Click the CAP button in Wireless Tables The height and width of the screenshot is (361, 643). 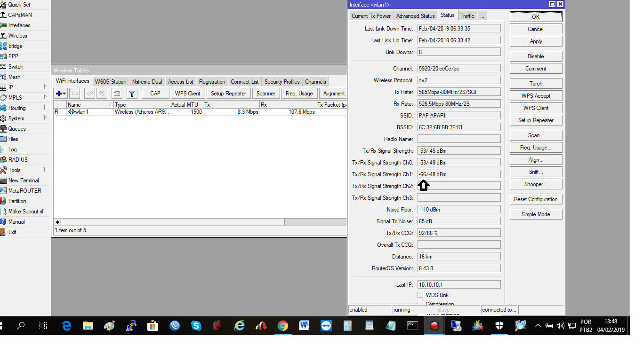[155, 94]
